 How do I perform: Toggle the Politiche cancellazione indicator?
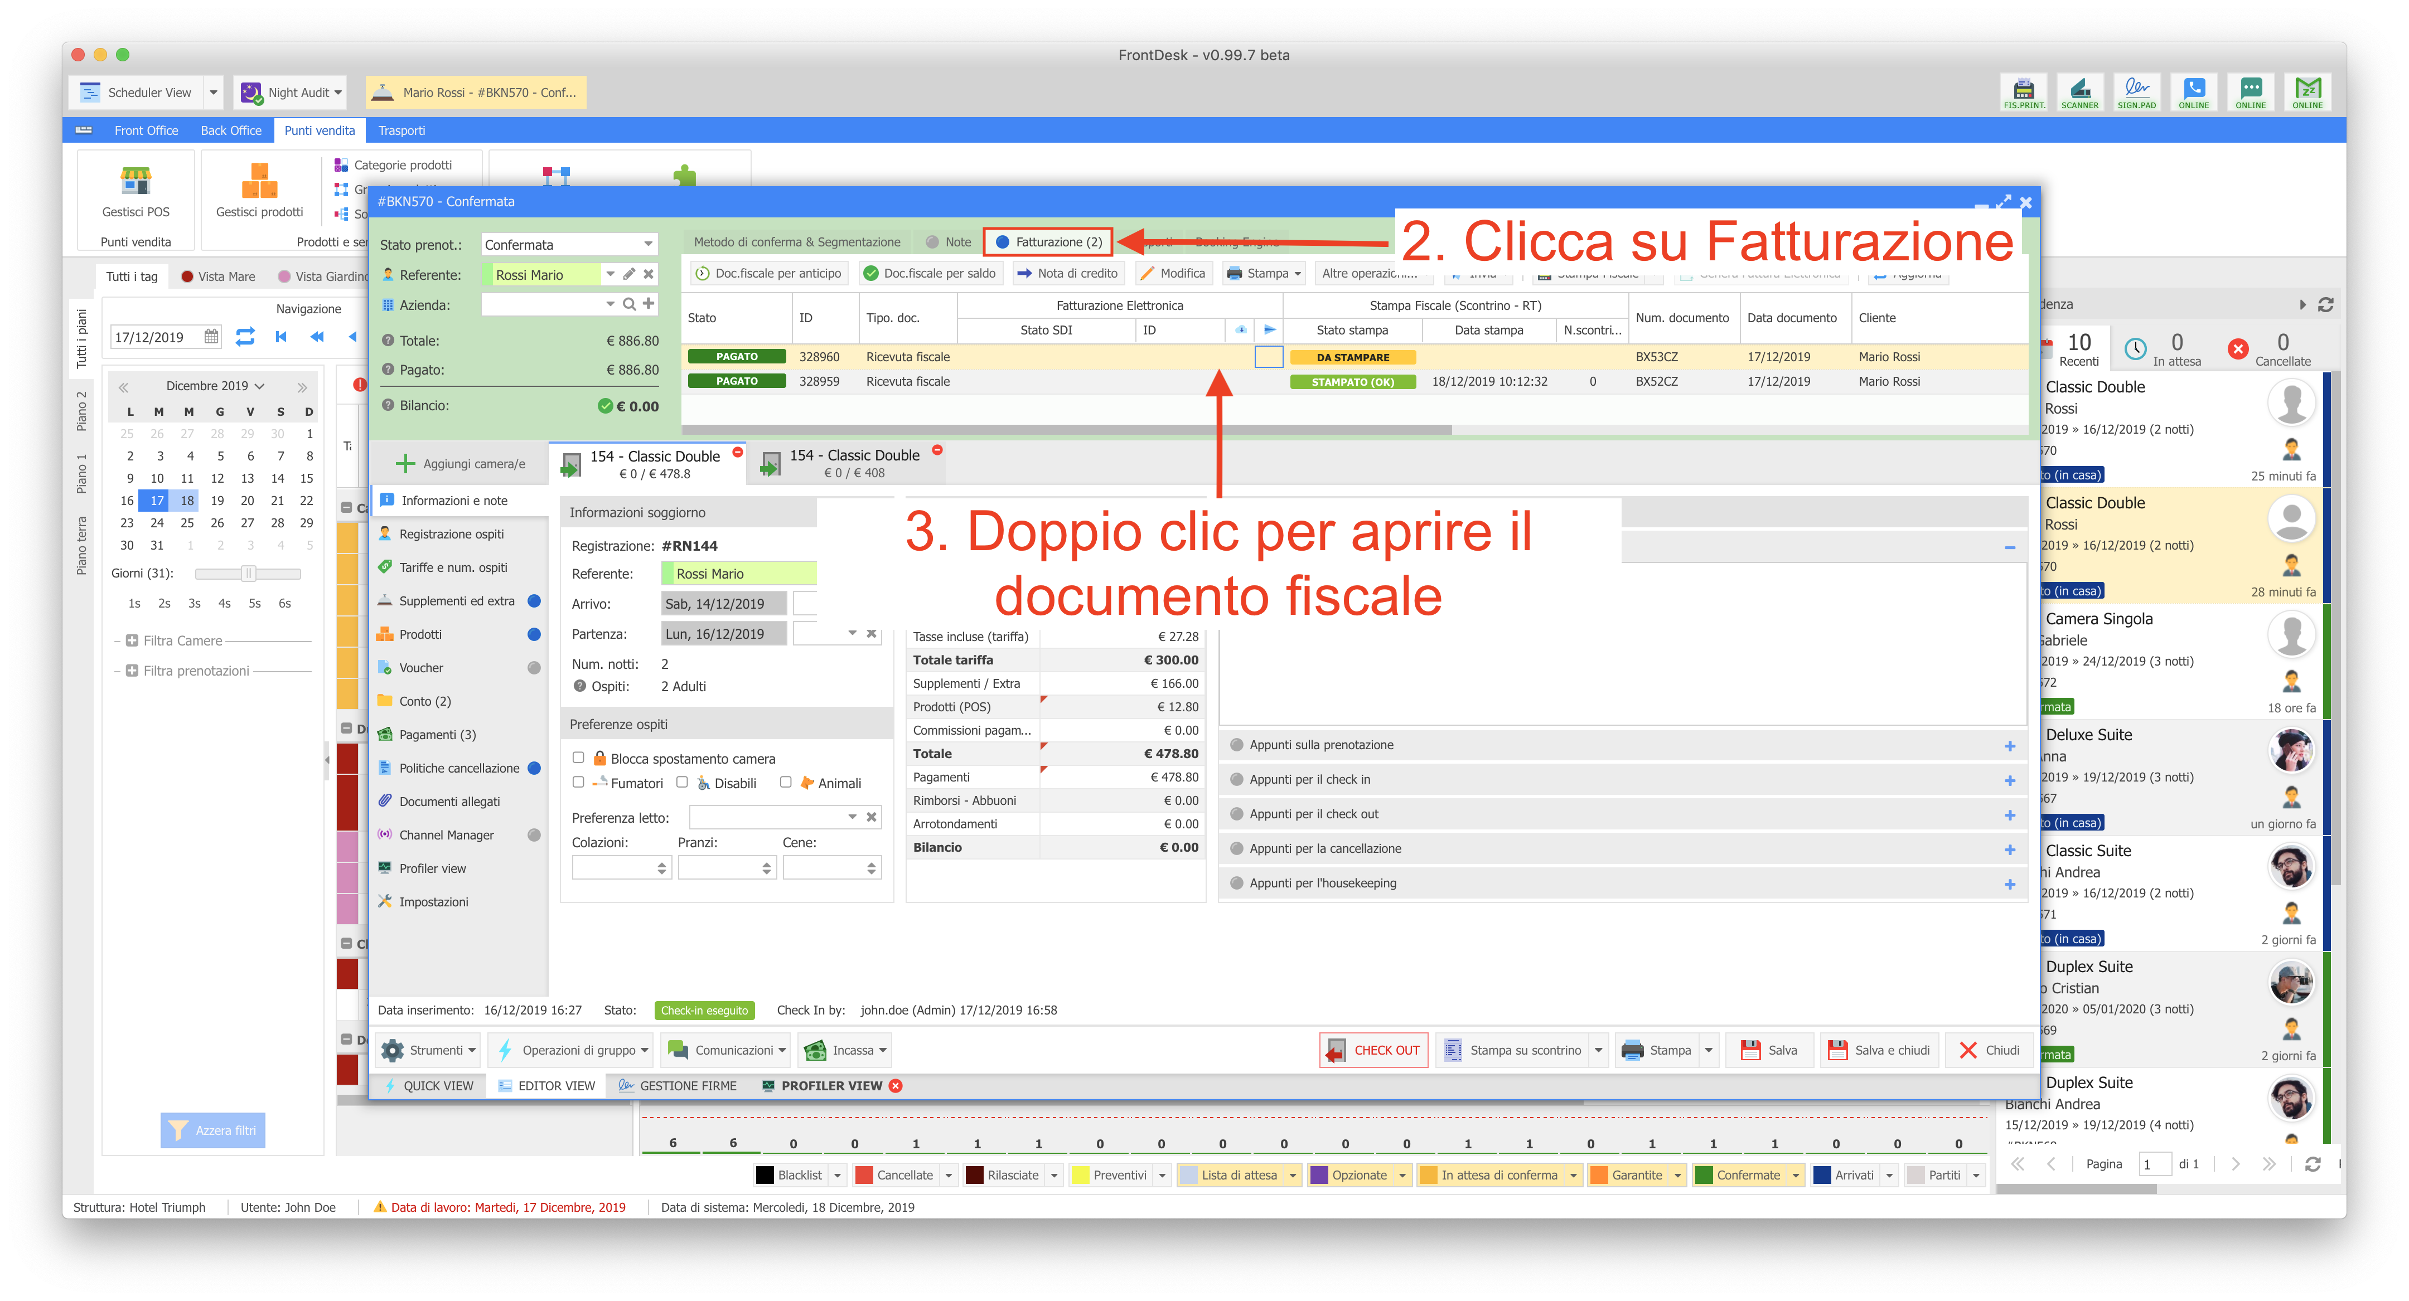534,768
